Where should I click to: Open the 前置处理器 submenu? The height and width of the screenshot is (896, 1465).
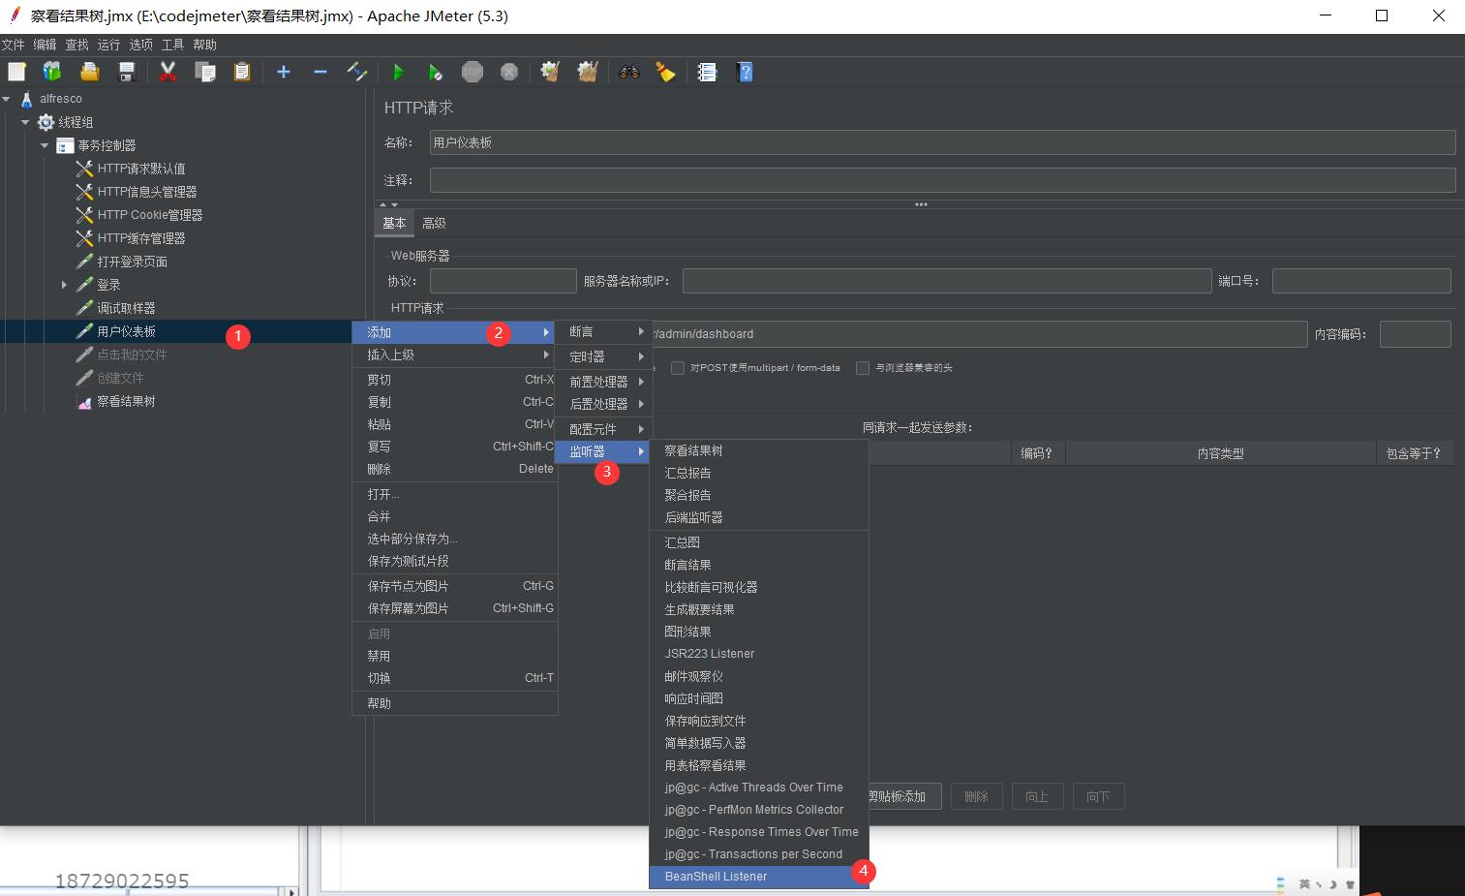[x=603, y=382]
